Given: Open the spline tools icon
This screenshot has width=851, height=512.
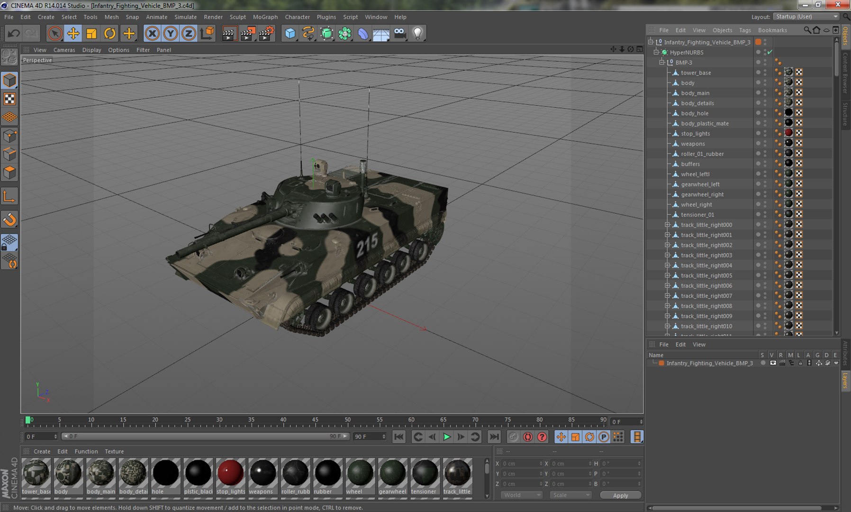Looking at the screenshot, I should click(308, 33).
